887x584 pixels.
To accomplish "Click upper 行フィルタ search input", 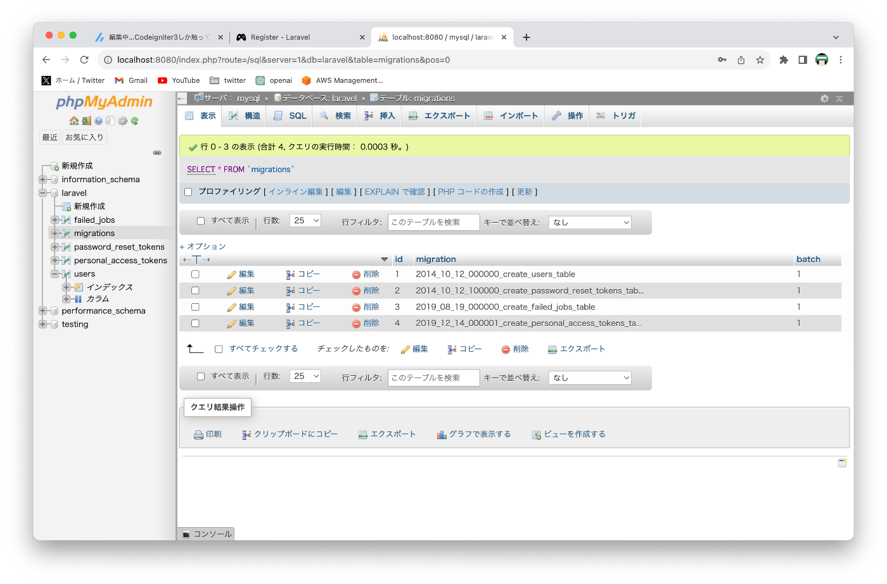I will [434, 223].
